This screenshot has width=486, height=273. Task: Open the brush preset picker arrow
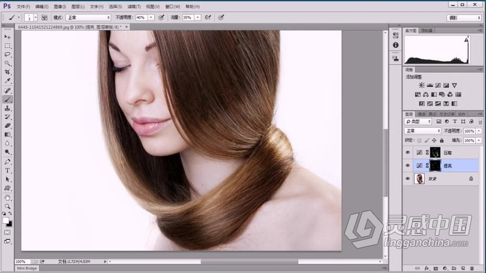[x=35, y=17]
